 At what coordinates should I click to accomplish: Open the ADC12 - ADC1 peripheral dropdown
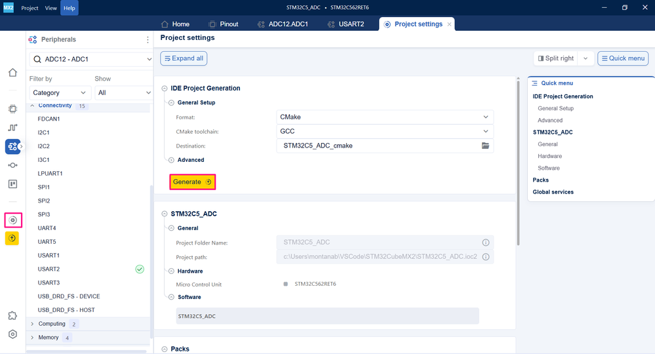pos(90,59)
